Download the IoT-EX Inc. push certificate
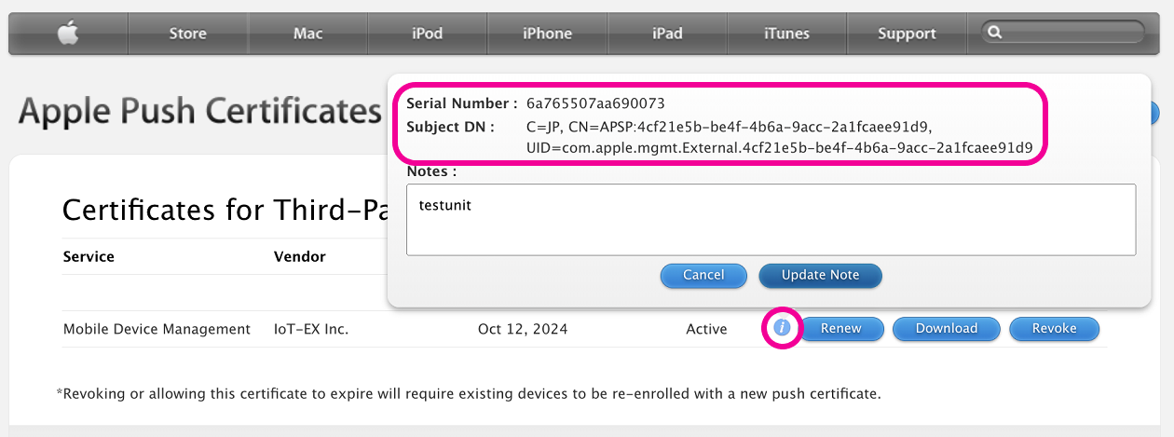The image size is (1174, 437). click(x=947, y=328)
